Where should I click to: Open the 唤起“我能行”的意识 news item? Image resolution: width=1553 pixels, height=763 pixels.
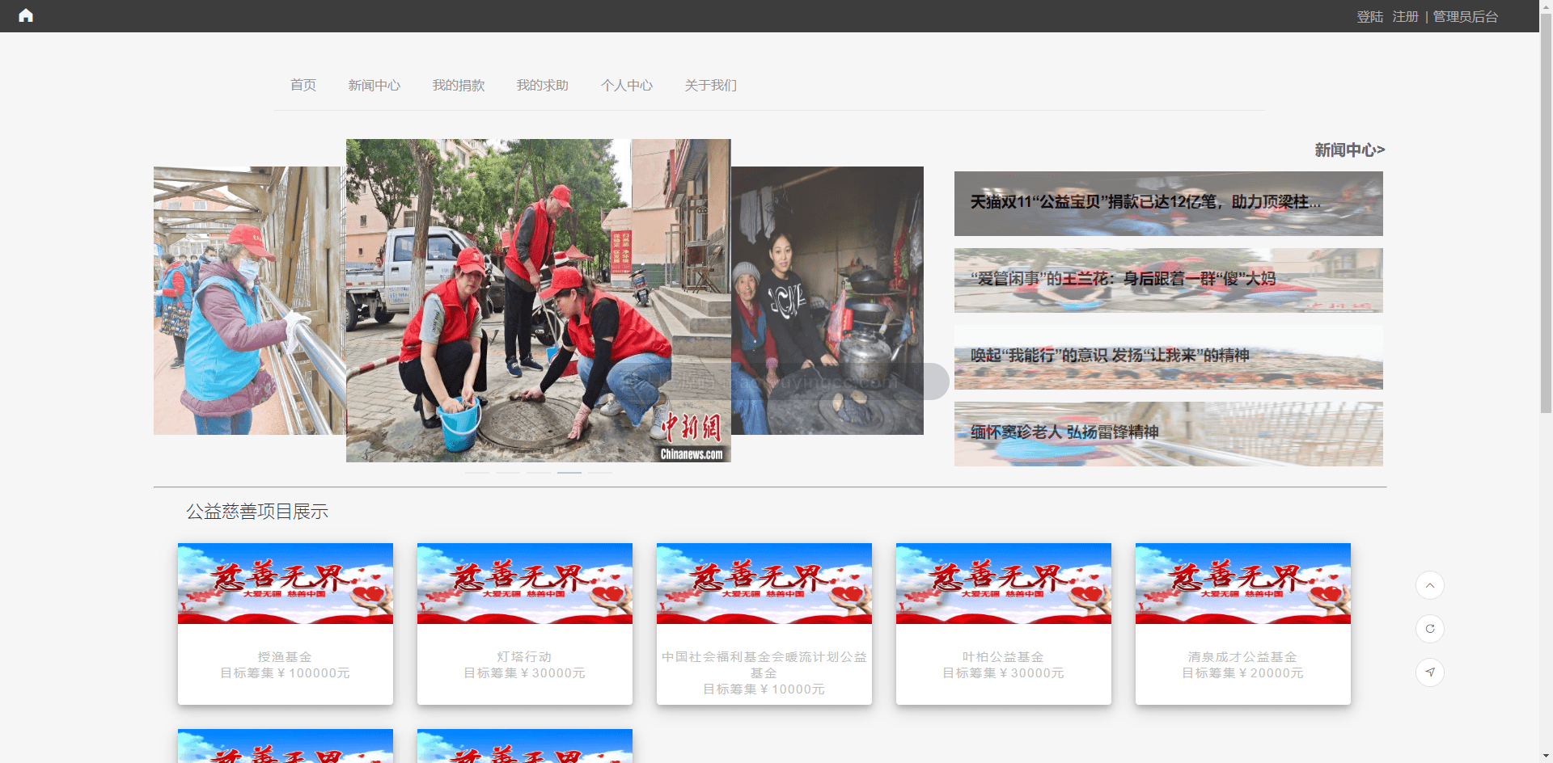coord(1169,357)
